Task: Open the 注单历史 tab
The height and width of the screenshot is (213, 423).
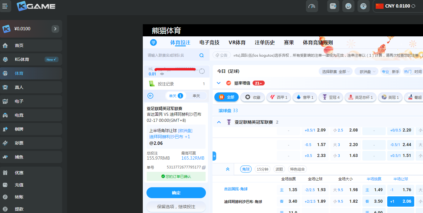Action: point(265,42)
